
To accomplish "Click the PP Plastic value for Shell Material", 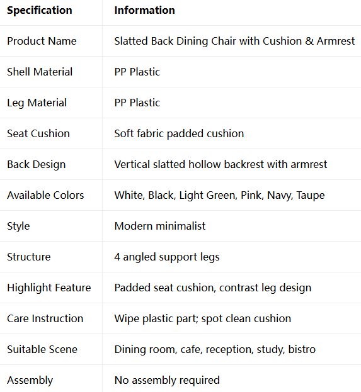I will click(137, 72).
